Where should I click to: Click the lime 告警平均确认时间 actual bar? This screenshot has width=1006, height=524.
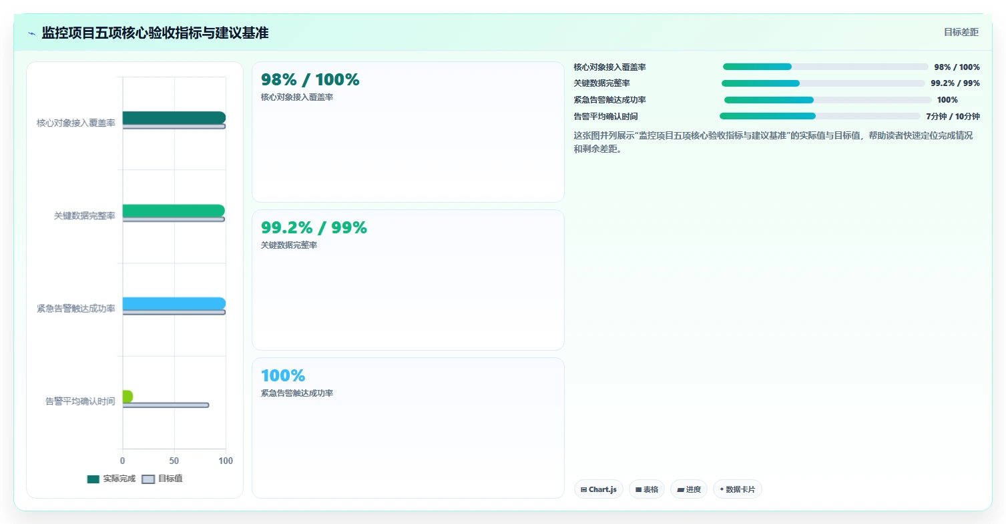point(128,396)
